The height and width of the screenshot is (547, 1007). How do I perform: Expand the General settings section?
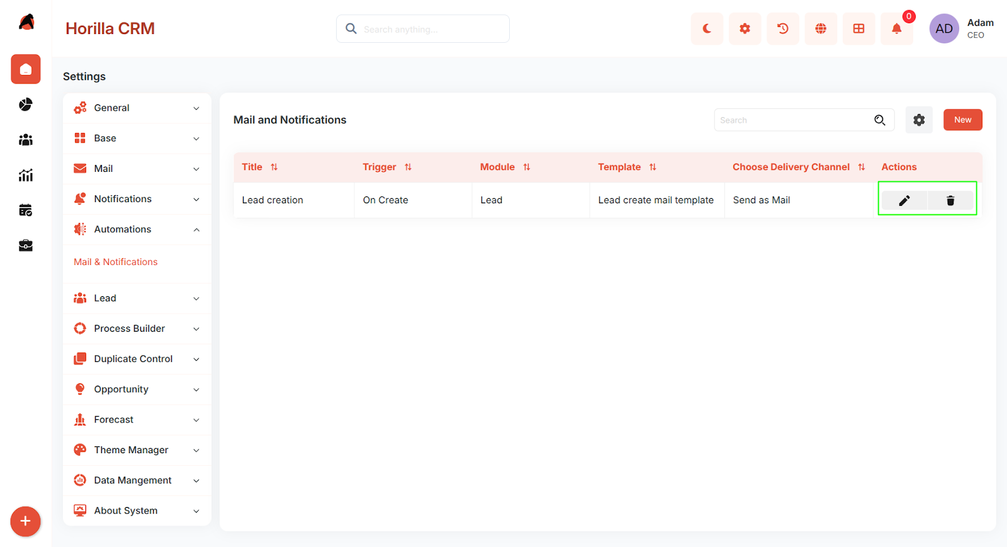point(137,108)
